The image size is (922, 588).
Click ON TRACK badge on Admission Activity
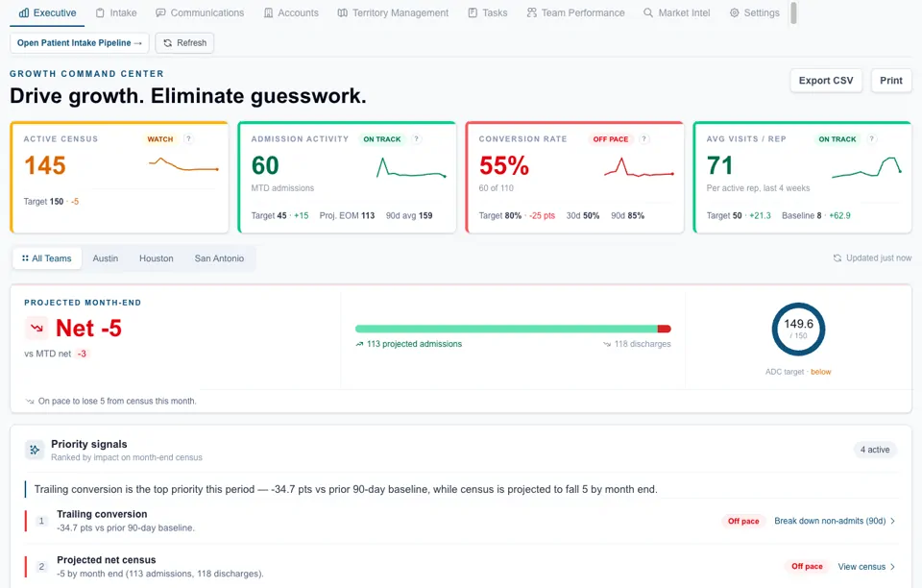pos(381,139)
